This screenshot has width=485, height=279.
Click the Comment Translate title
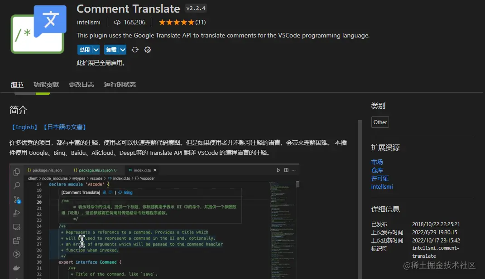coord(128,9)
